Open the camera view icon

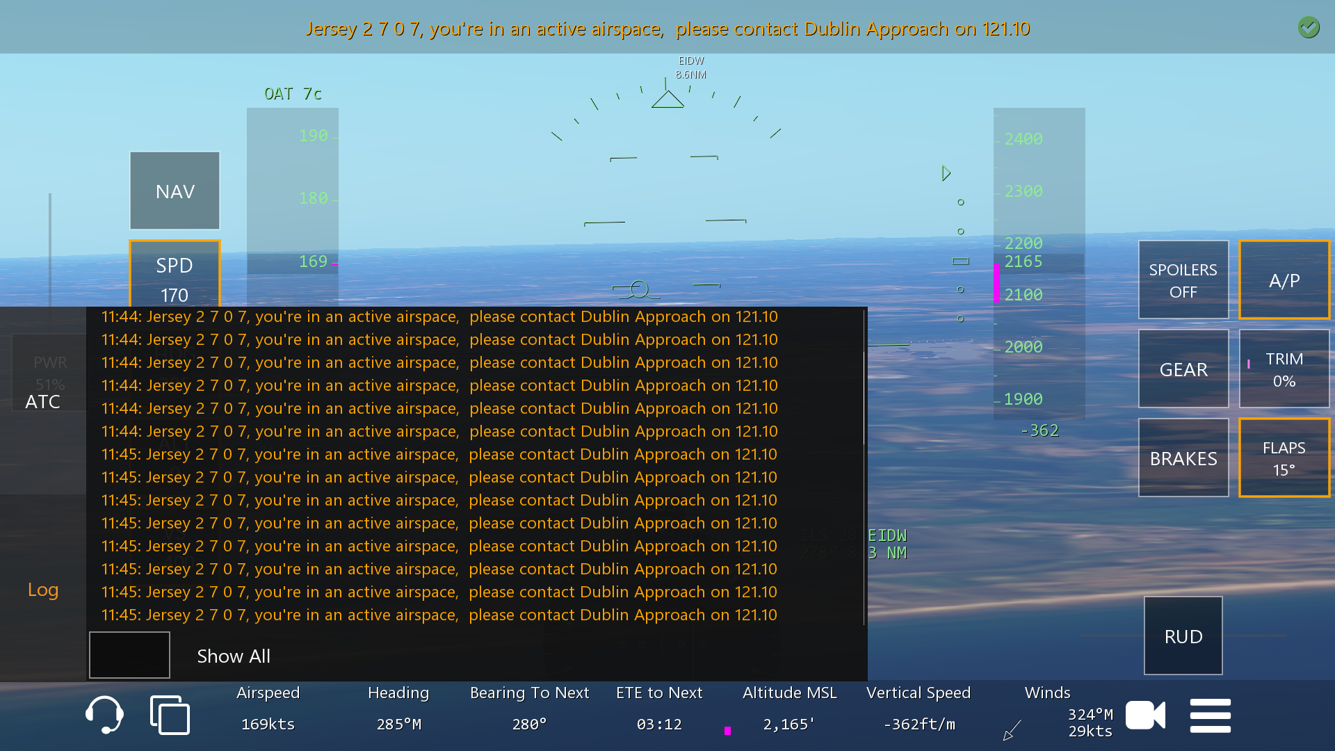[x=1145, y=715]
